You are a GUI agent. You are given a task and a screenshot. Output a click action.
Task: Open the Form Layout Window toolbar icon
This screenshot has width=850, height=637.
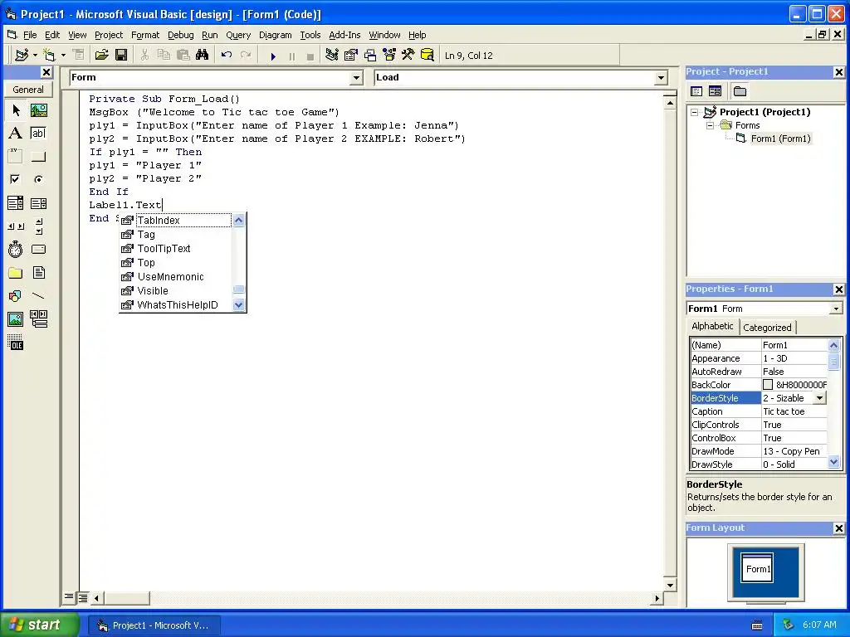coord(370,56)
